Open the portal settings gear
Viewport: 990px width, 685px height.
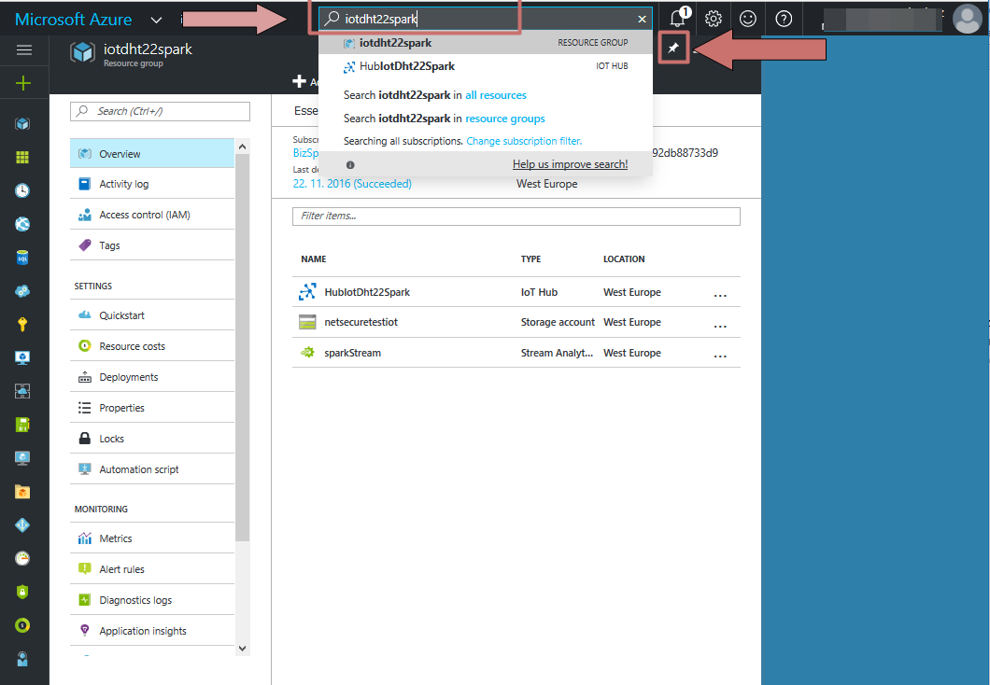[713, 18]
